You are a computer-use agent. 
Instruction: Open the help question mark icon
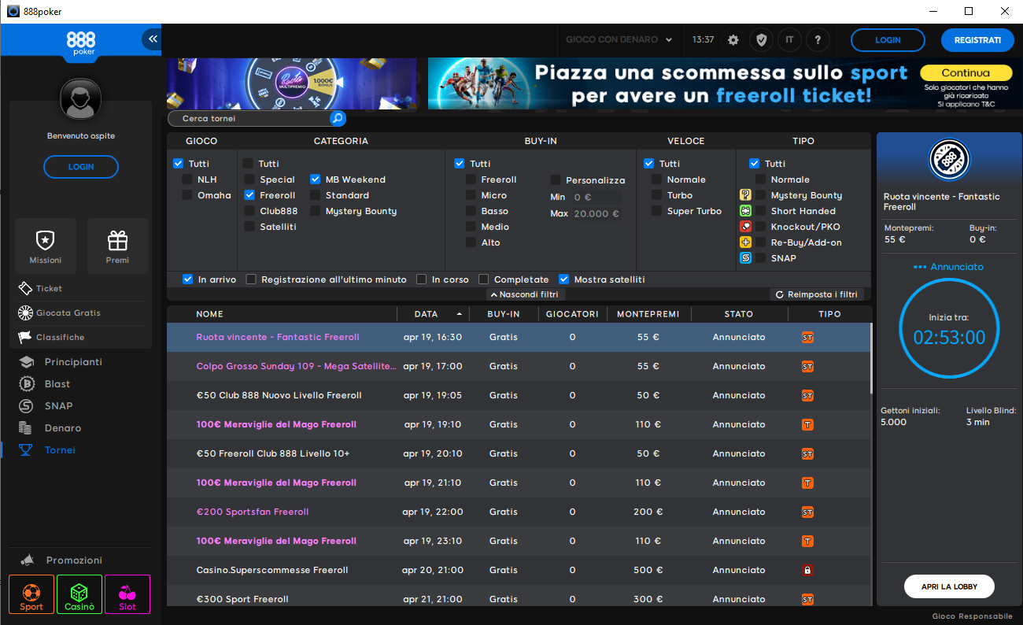point(818,40)
